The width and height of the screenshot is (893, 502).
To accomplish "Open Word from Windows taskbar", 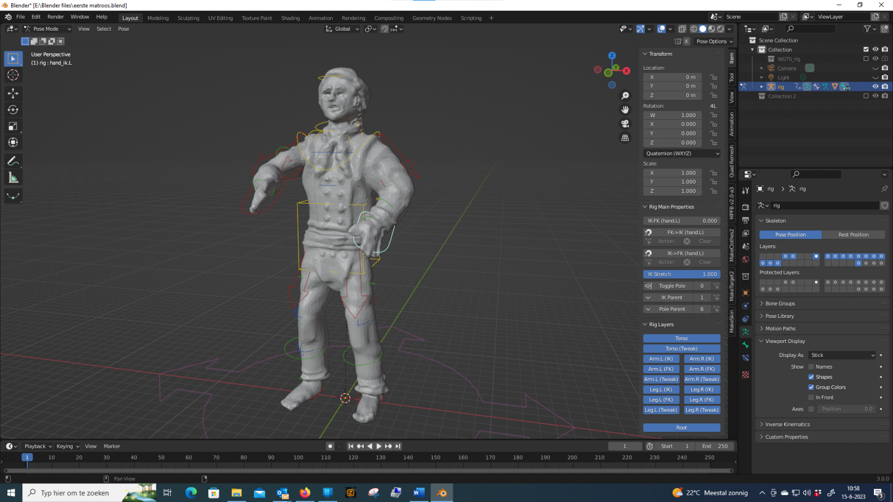I will click(x=419, y=493).
